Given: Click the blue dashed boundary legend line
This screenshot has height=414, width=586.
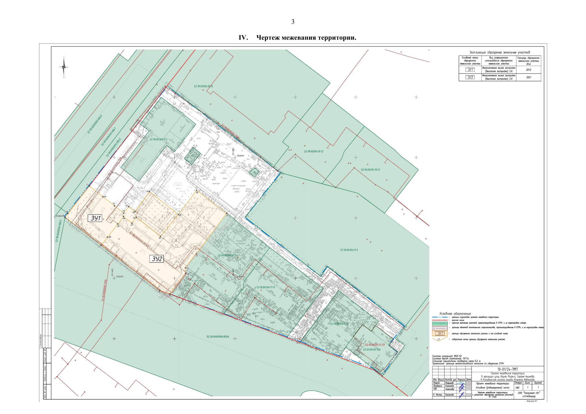Looking at the screenshot, I should coord(440,317).
